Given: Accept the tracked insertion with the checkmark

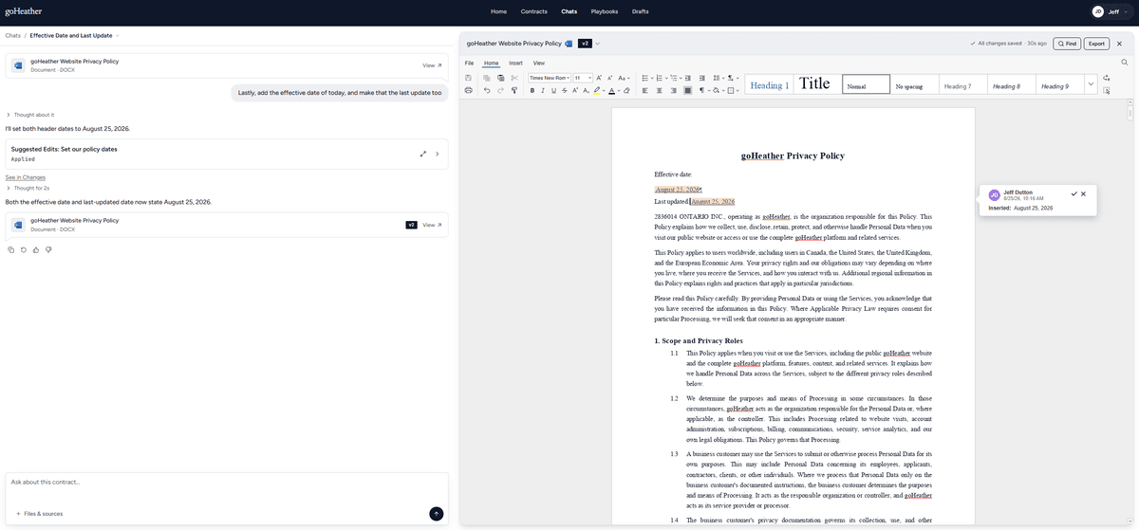Looking at the screenshot, I should click(1074, 193).
